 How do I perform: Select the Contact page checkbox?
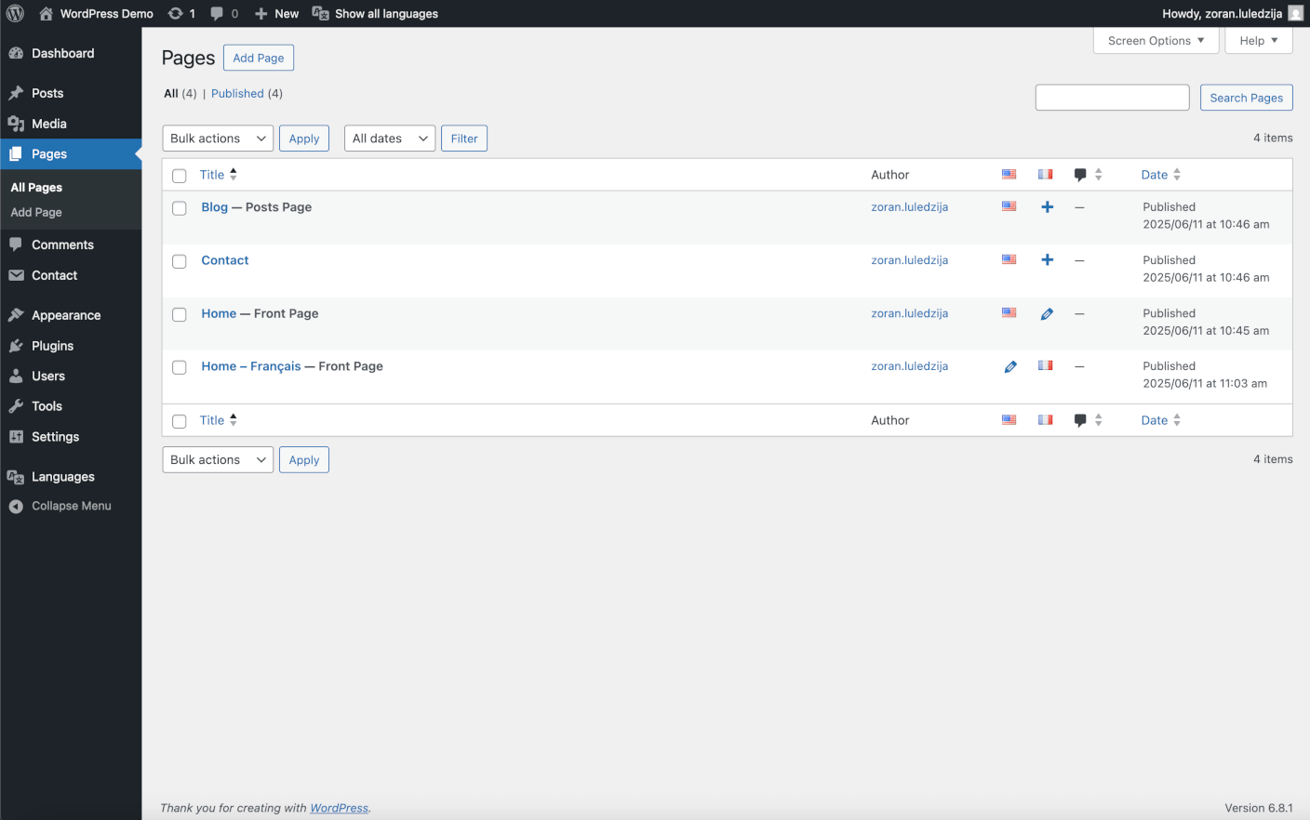click(x=180, y=261)
